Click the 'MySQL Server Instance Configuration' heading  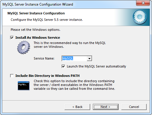[x=36, y=13]
